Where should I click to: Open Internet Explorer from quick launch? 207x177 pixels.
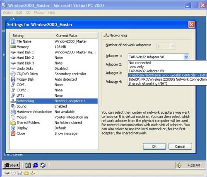coord(36,165)
